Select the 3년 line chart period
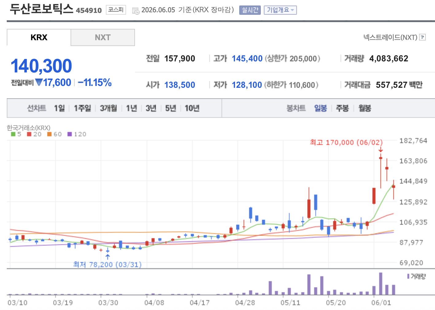 pos(151,108)
